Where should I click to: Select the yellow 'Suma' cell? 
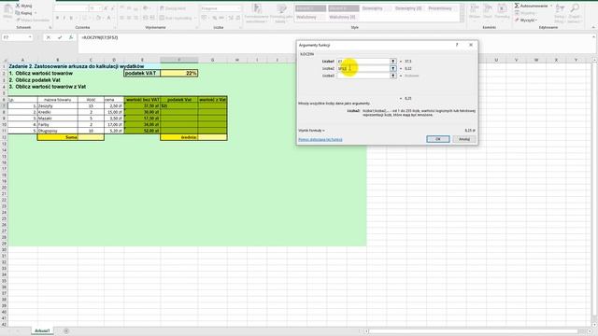point(58,137)
